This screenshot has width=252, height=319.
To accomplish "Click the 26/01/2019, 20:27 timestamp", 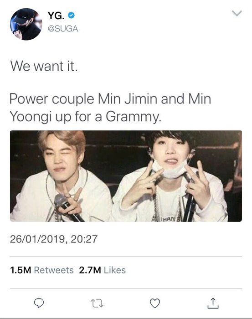I will (54, 239).
